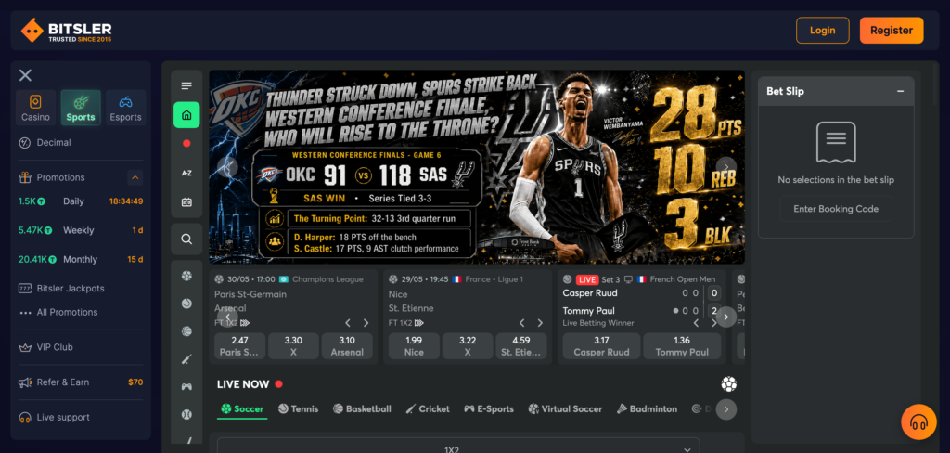
Task: Bet on Paris S… at 2.47
Action: coord(239,345)
